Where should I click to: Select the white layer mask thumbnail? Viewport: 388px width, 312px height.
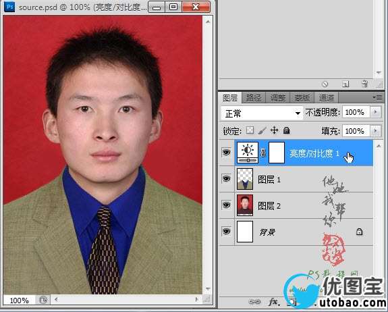[277, 153]
